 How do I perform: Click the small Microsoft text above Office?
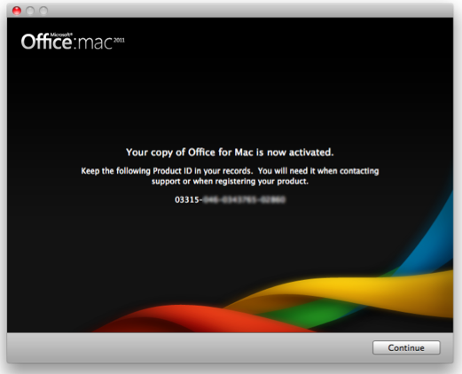tap(61, 35)
